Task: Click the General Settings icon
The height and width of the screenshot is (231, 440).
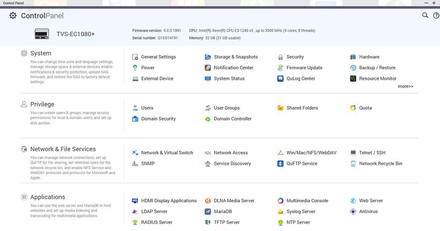Action: (135, 57)
